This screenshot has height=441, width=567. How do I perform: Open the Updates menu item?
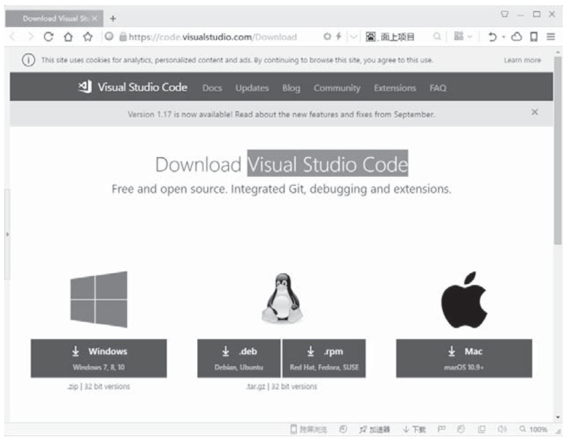tap(252, 88)
